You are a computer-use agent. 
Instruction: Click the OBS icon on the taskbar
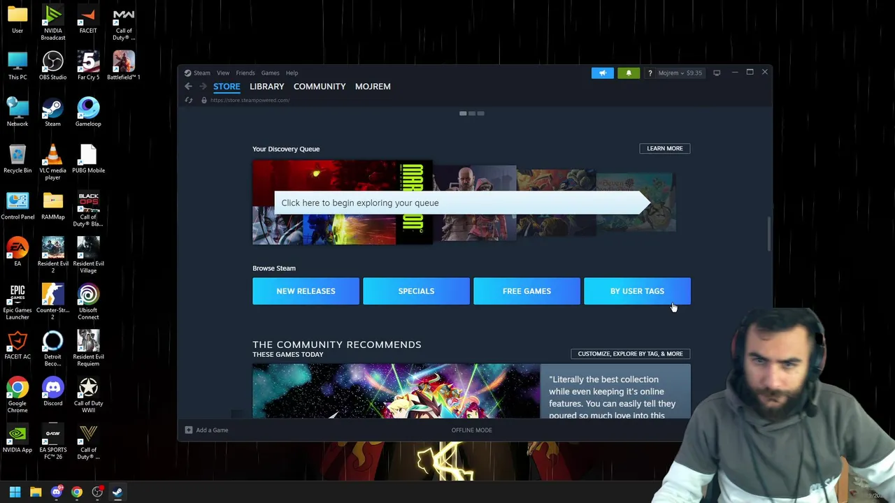click(x=97, y=492)
